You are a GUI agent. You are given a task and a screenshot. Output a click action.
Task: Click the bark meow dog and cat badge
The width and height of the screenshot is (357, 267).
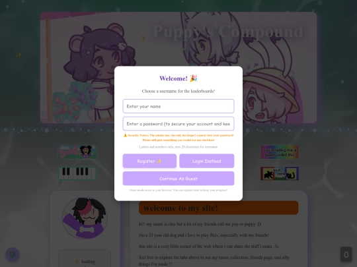click(280, 173)
